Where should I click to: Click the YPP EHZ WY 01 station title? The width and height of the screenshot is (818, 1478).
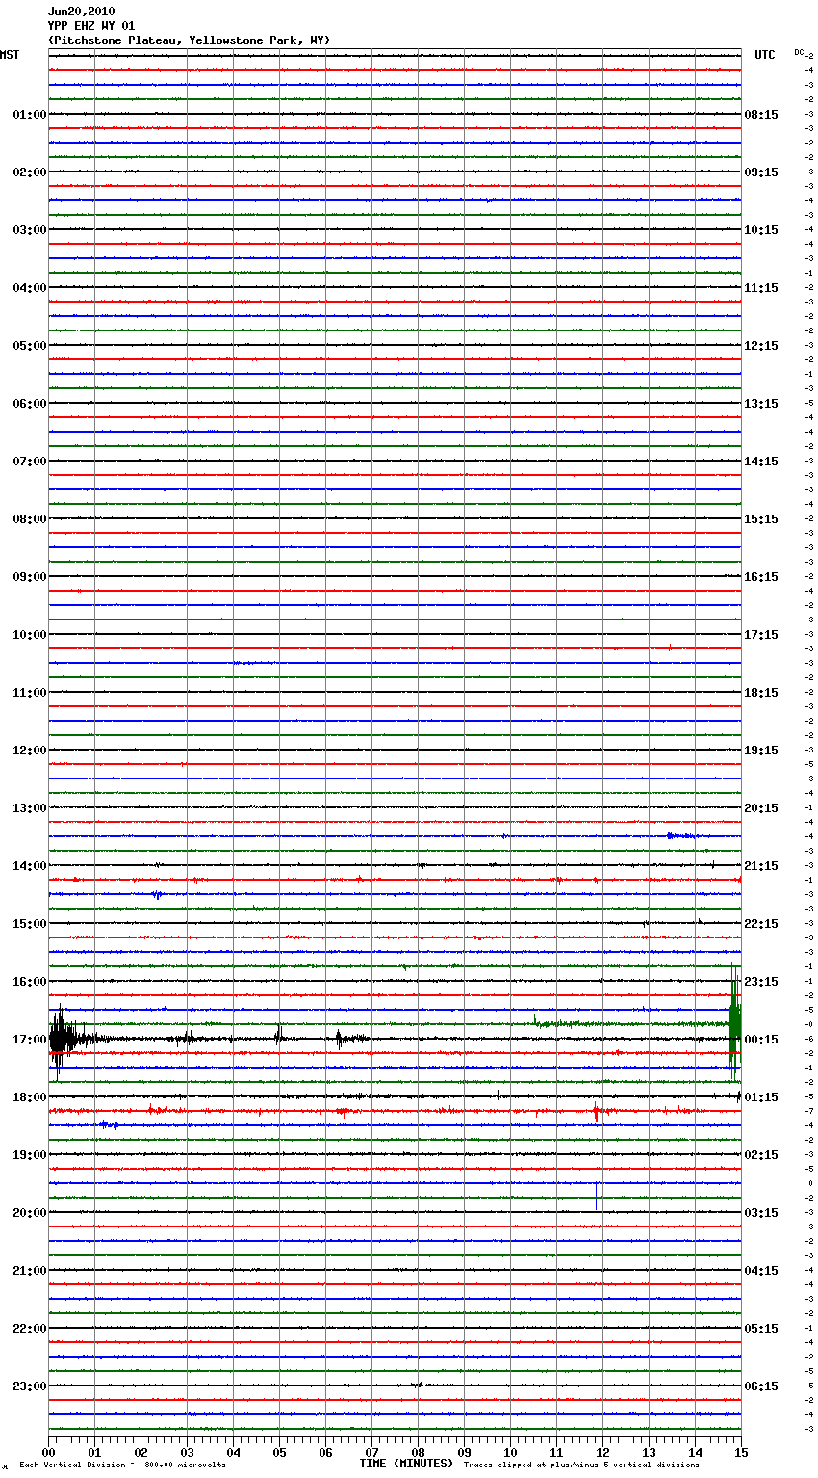(91, 26)
